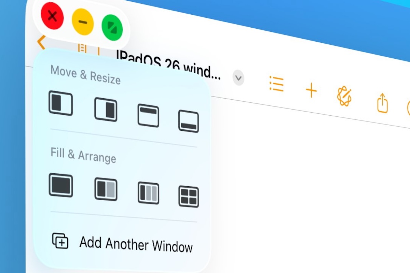
Task: Move window to the bottom half
Action: coord(188,121)
